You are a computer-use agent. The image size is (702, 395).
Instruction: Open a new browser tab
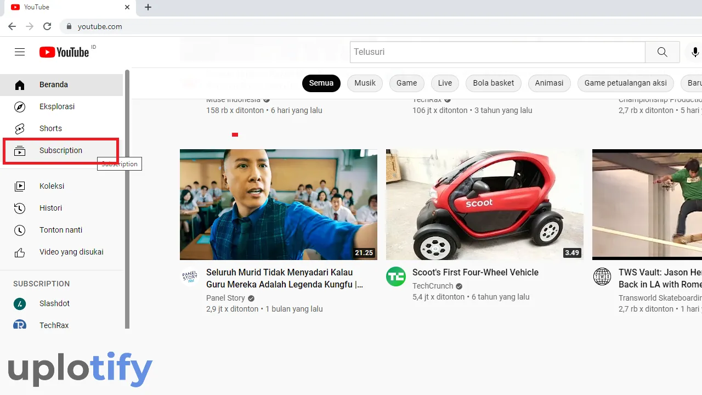[x=148, y=7]
